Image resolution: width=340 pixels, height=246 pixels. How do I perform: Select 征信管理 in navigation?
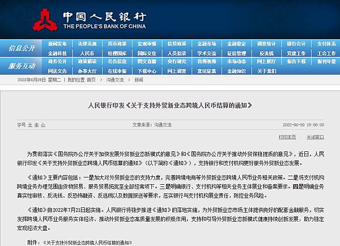(x=236, y=53)
